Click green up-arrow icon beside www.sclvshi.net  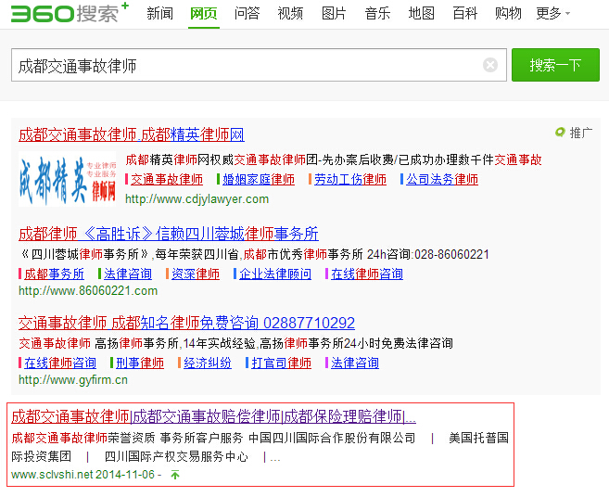point(175,475)
